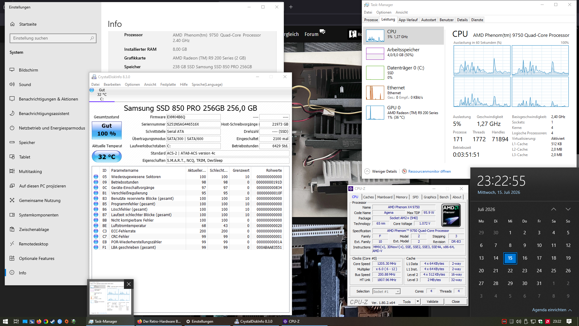The image size is (579, 326).
Task: Click the network tray icon
Action: coord(533,321)
